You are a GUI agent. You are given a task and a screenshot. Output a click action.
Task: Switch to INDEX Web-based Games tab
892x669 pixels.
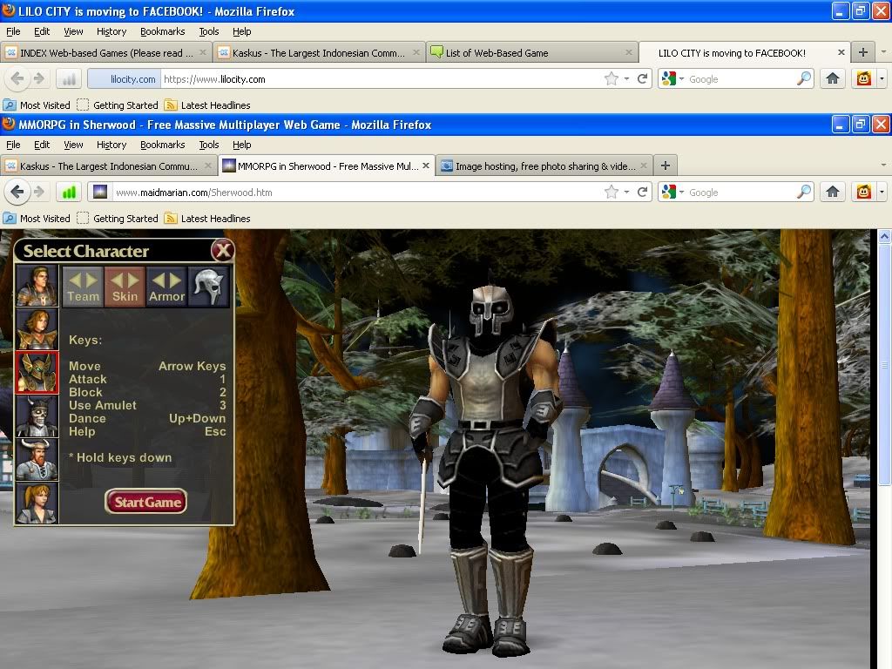(105, 53)
